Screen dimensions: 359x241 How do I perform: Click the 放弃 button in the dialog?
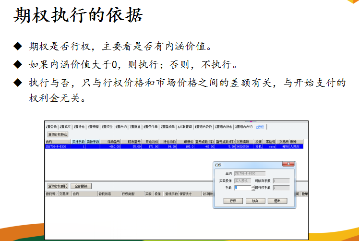point(255,201)
